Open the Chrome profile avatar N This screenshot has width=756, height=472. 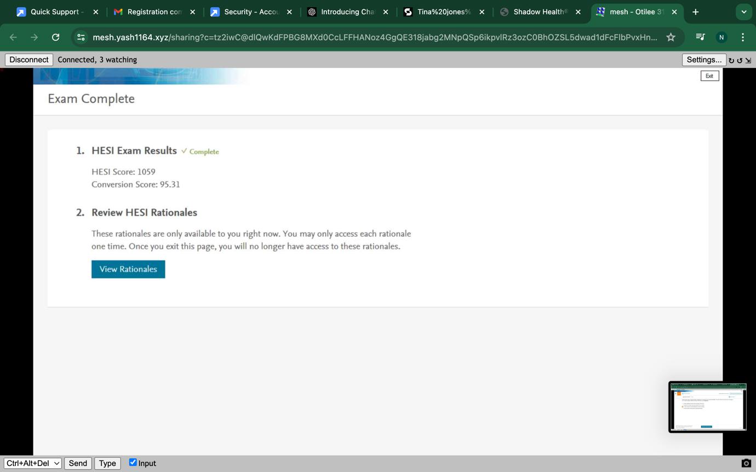tap(721, 37)
